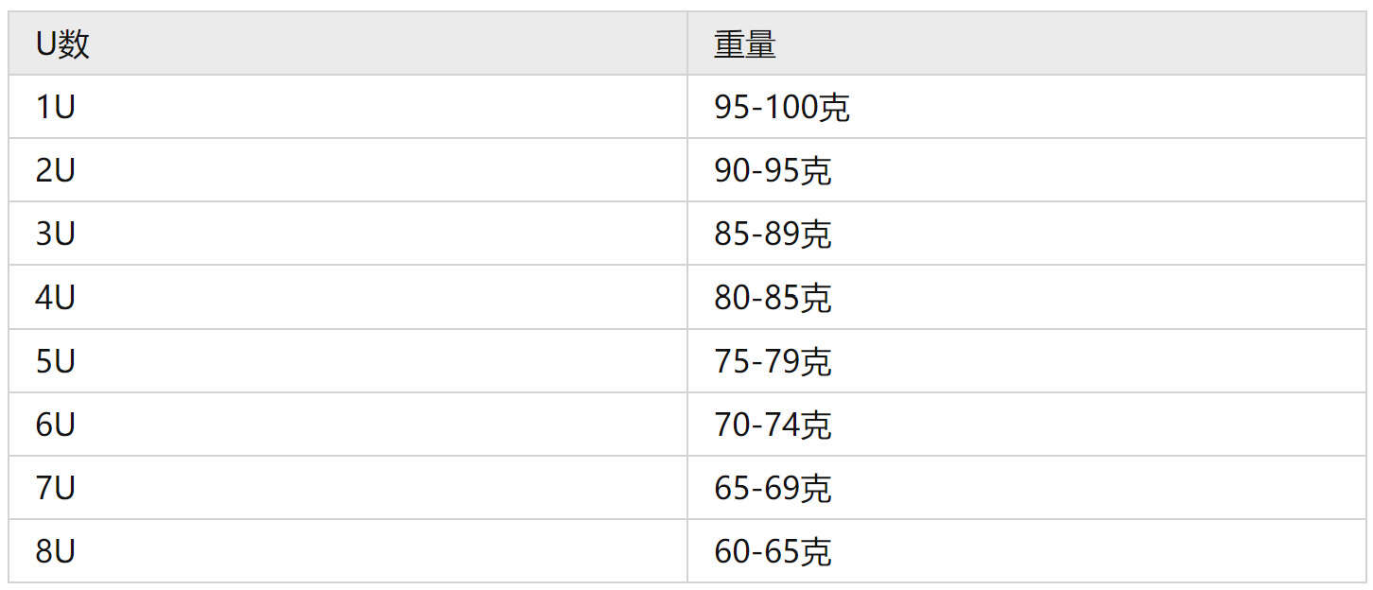The height and width of the screenshot is (590, 1373).
Task: Click the 70-74克 weight cell
Action: [x=1025, y=425]
